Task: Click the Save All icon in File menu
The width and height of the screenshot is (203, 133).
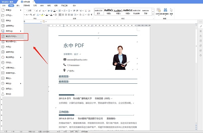Action: (3, 26)
